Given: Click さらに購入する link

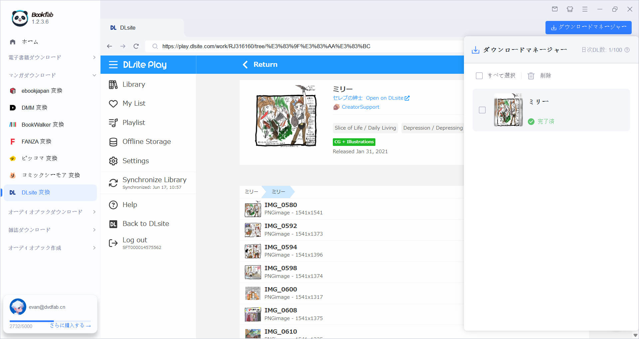Looking at the screenshot, I should coord(70,326).
